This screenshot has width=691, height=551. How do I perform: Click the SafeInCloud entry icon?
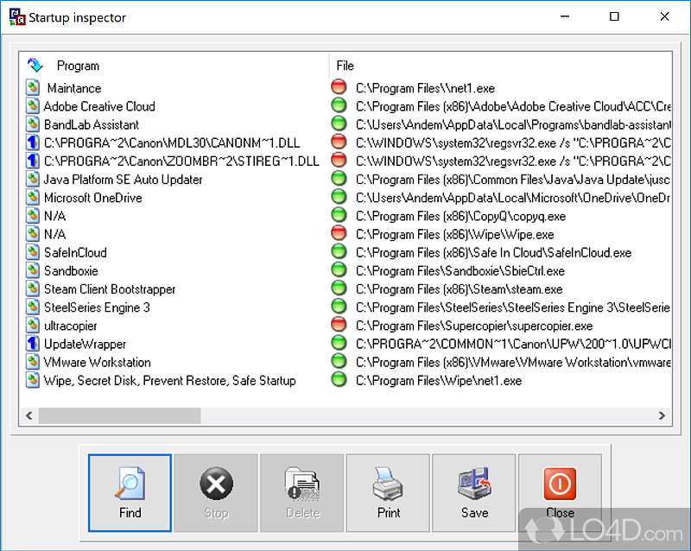[x=32, y=252]
